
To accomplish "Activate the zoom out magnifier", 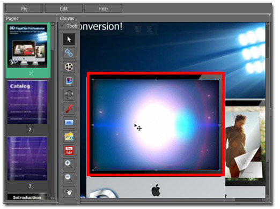I will click(69, 178).
